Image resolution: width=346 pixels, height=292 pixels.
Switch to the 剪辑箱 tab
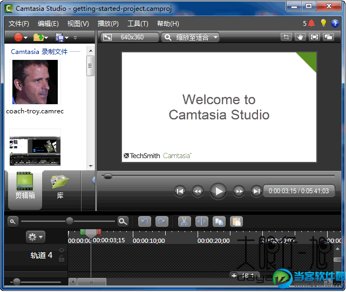pyautogui.click(x=25, y=190)
